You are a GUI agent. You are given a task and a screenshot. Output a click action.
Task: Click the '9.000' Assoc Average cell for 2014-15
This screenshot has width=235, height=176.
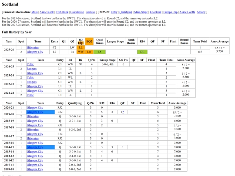177,147
